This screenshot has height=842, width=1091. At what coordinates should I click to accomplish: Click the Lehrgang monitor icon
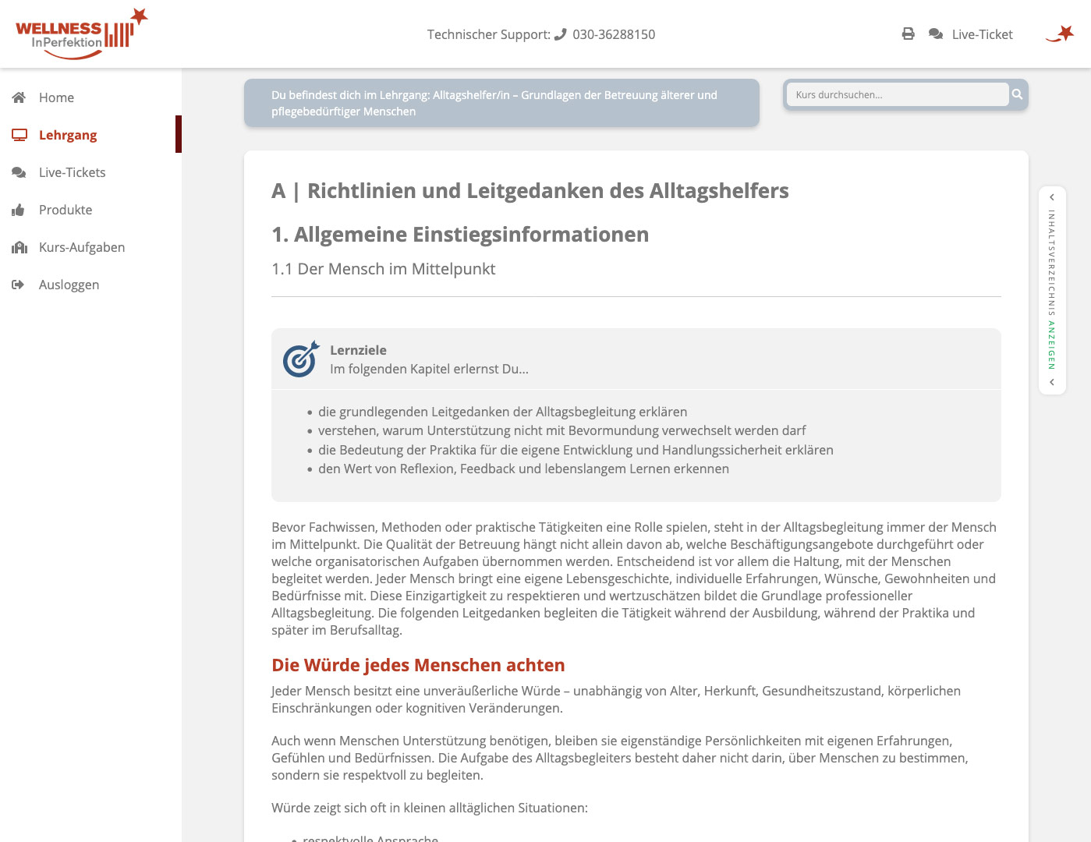click(19, 135)
